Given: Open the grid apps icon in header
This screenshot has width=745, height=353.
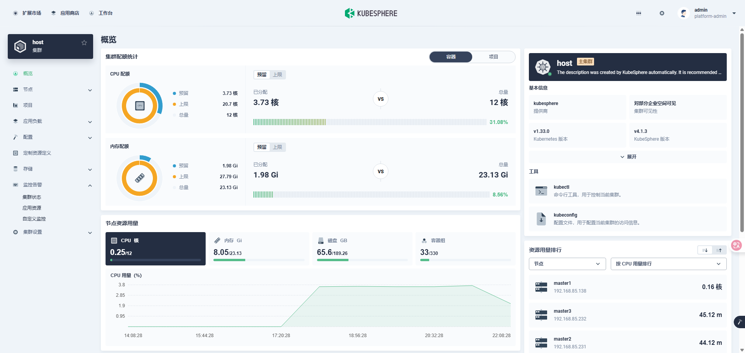Looking at the screenshot, I should click(x=639, y=13).
